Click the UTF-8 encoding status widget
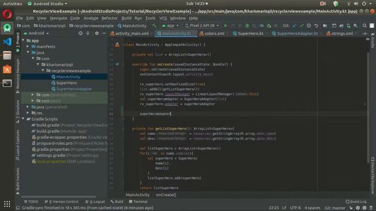Viewport: 376px width, 211px height. [x=296, y=208]
